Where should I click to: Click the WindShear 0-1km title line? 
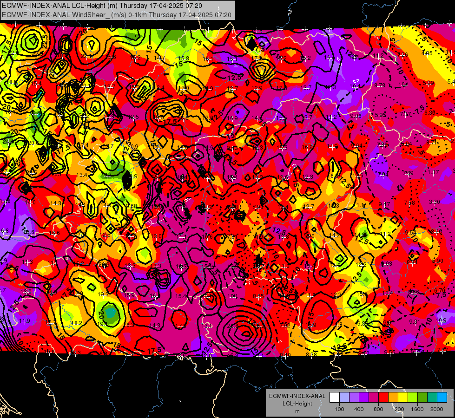click(116, 15)
